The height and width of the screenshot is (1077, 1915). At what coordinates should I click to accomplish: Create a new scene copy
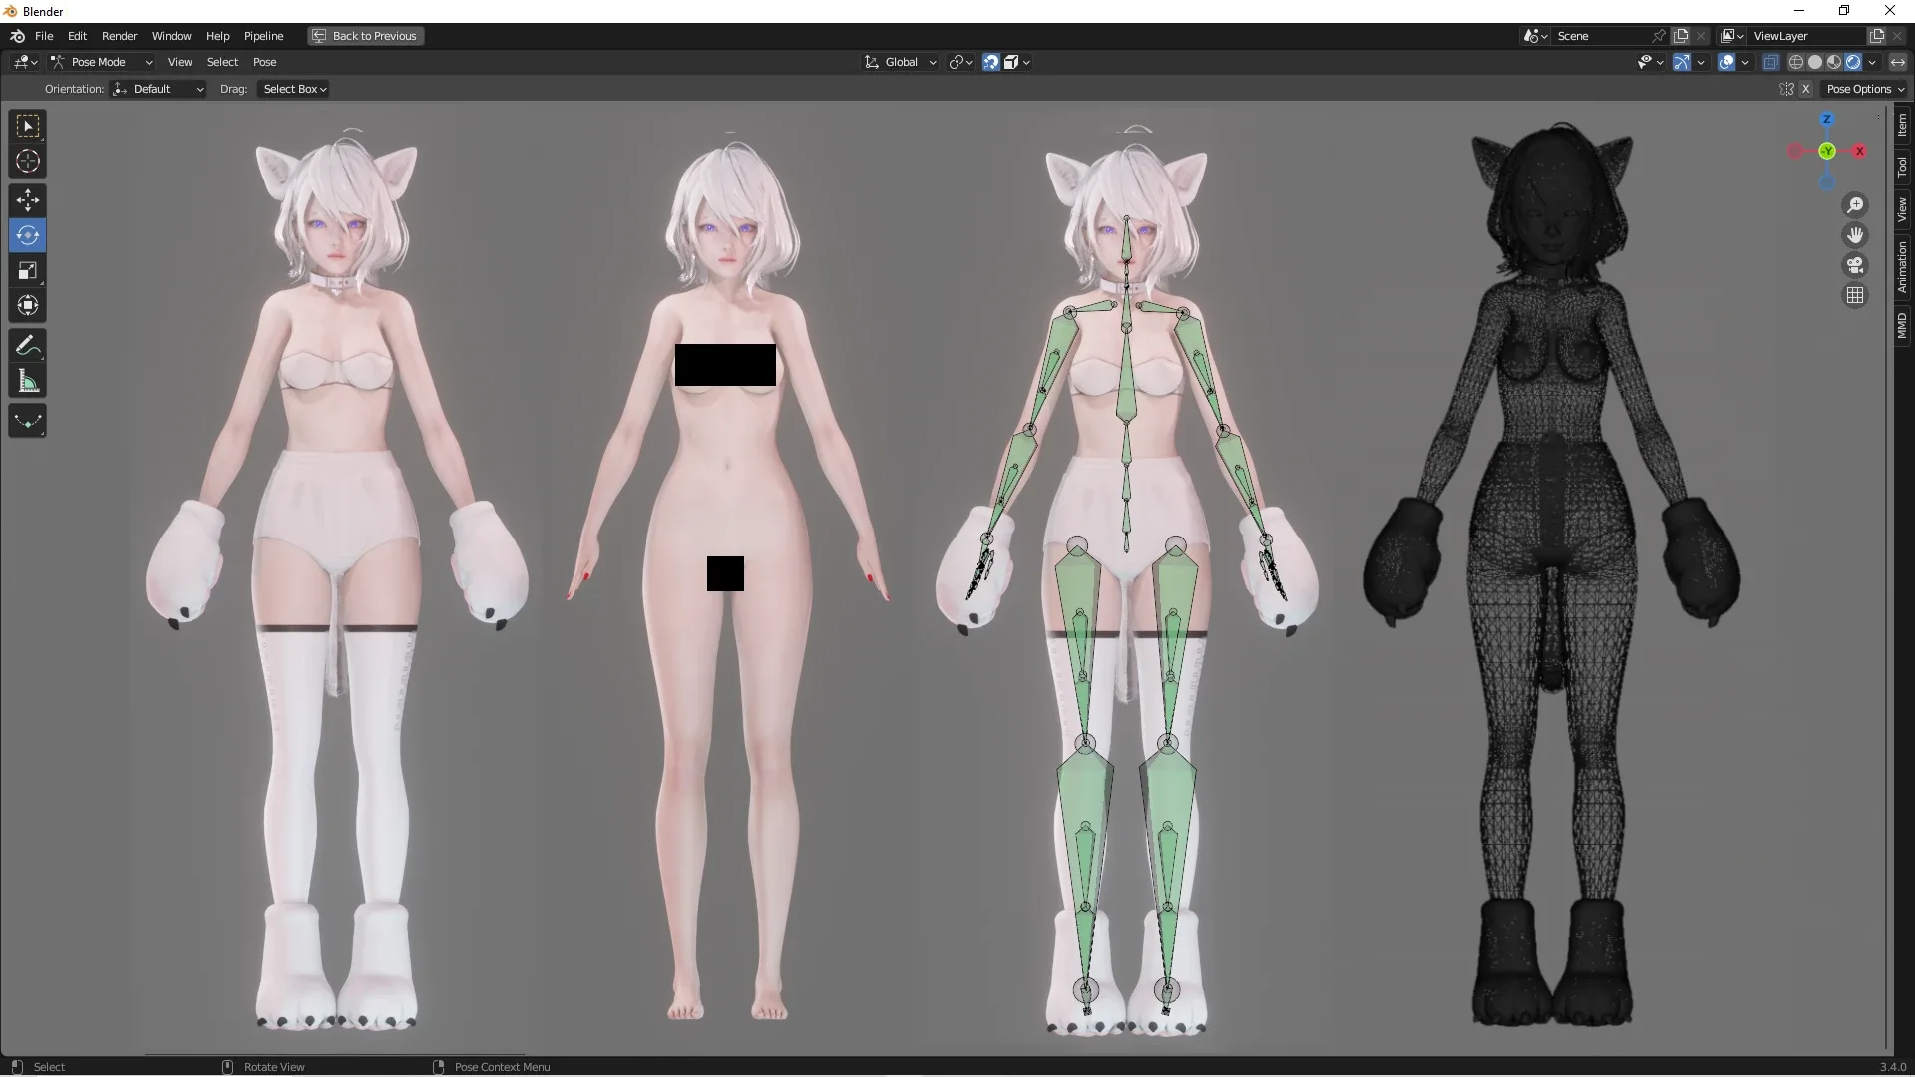(1682, 36)
